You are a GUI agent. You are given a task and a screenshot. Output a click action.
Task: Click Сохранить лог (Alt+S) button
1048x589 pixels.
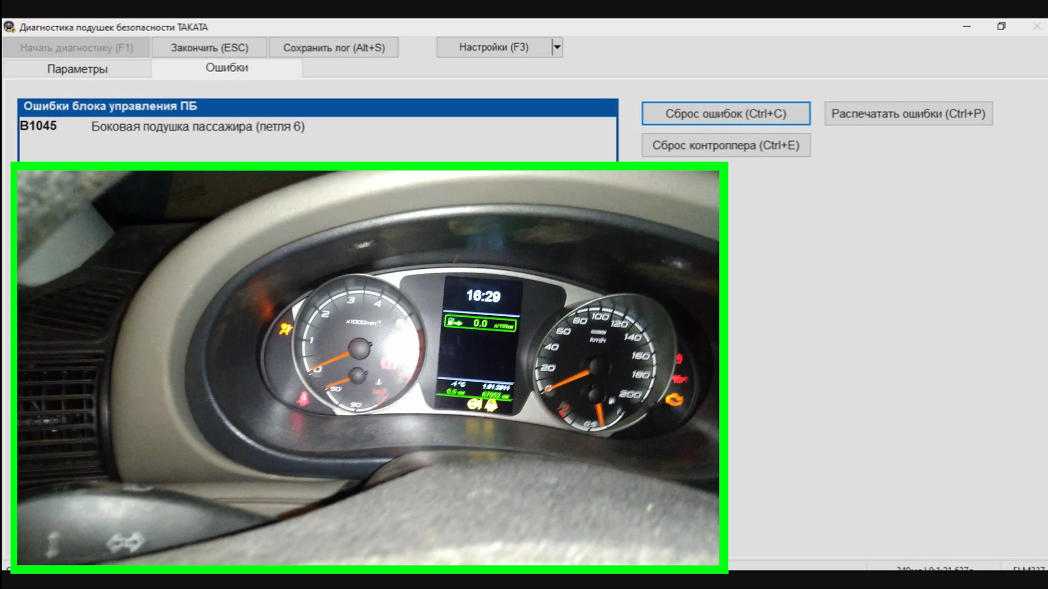click(x=334, y=47)
